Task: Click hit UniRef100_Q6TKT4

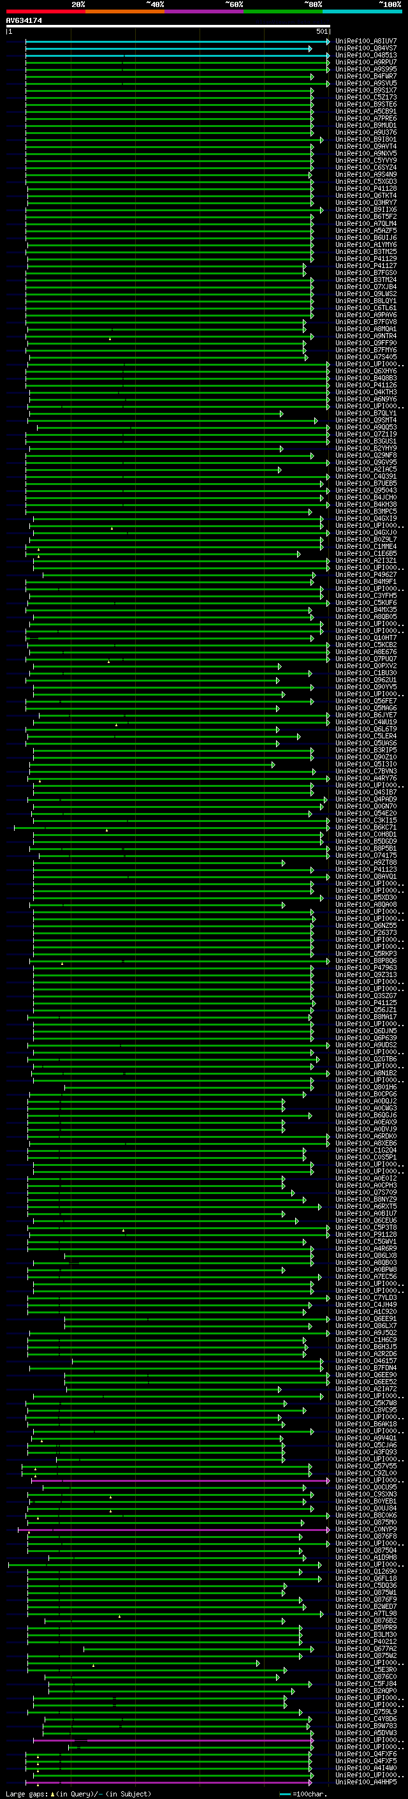Action: coord(365,195)
